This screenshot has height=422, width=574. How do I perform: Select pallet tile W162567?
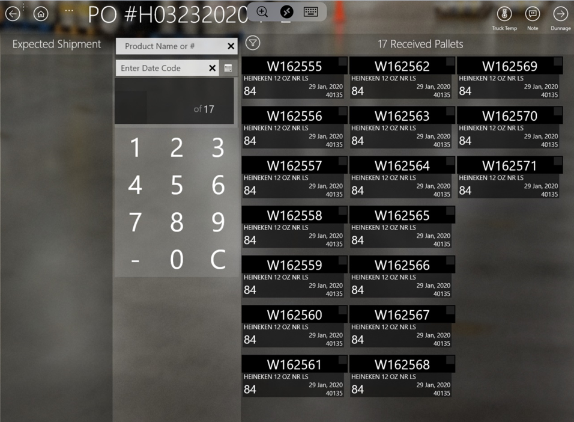point(402,326)
